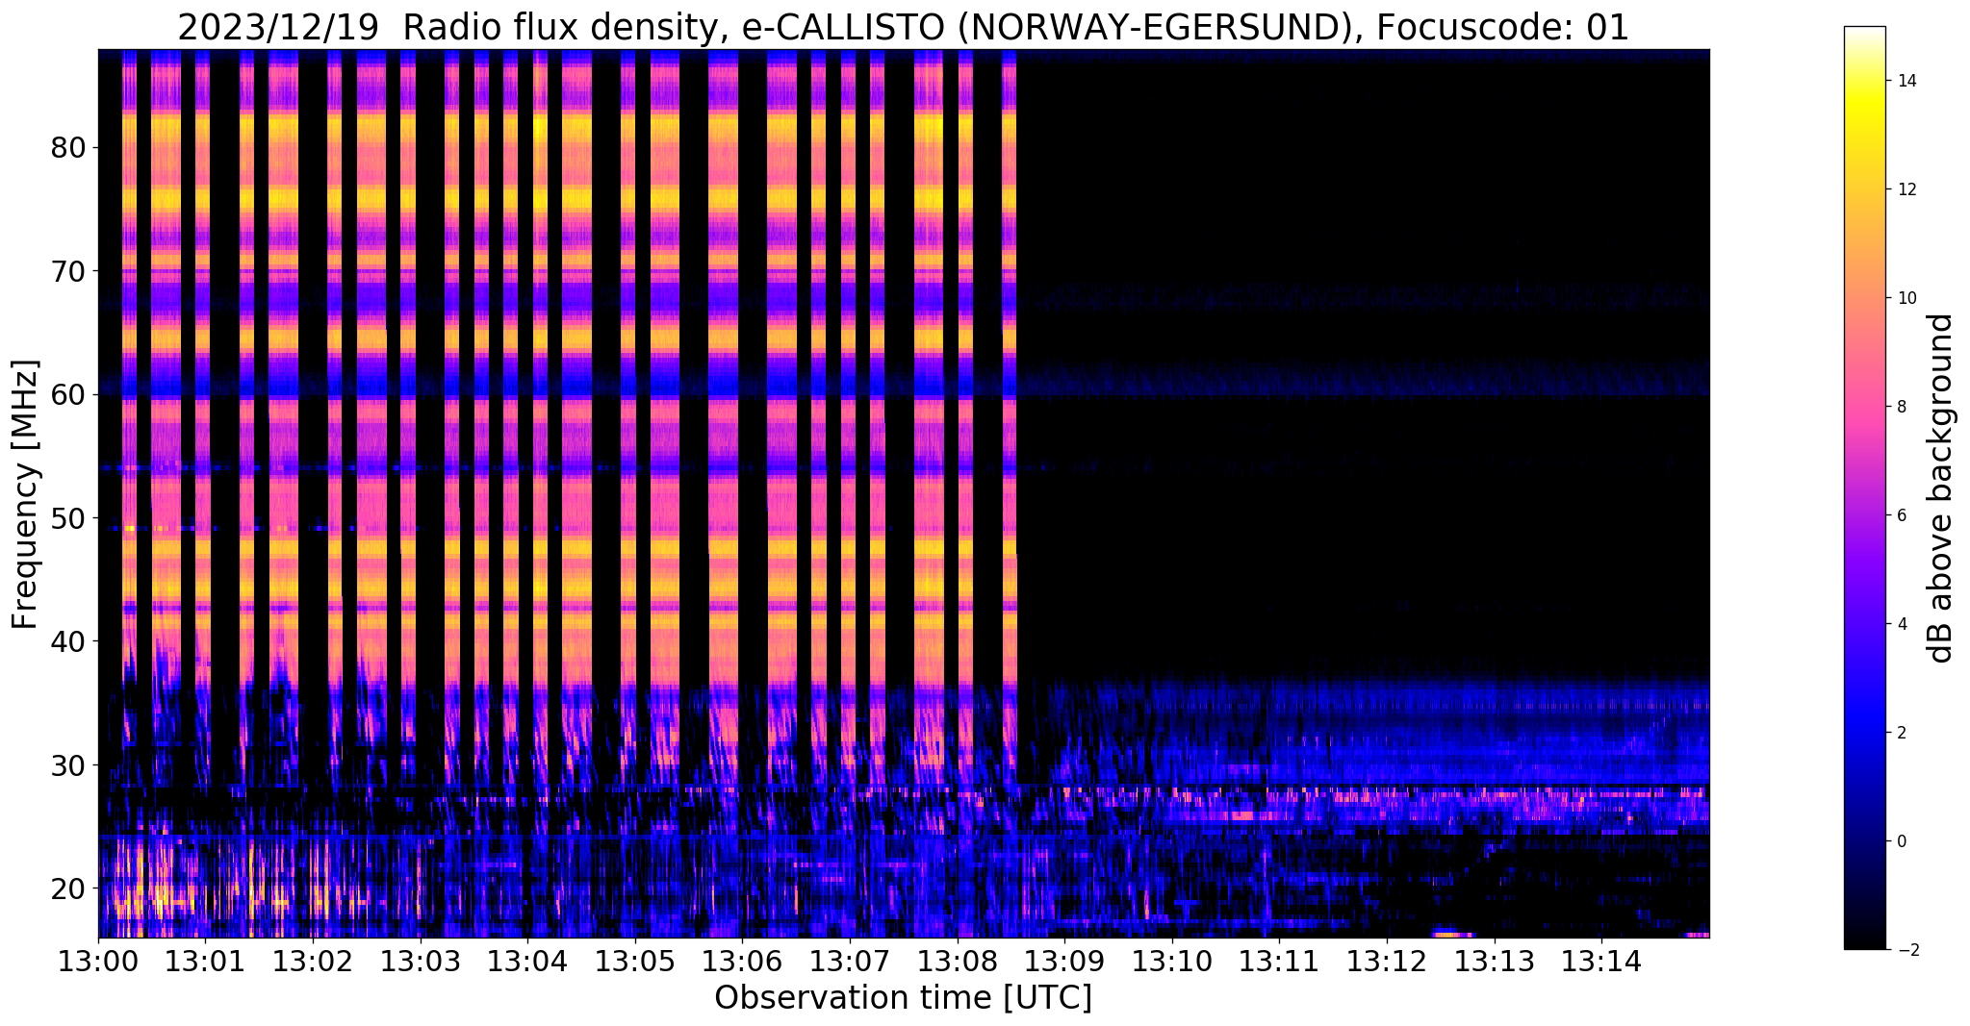Click the dB above background colorbar label
Viewport: 1970px width, 1026px height.
coord(1941,488)
